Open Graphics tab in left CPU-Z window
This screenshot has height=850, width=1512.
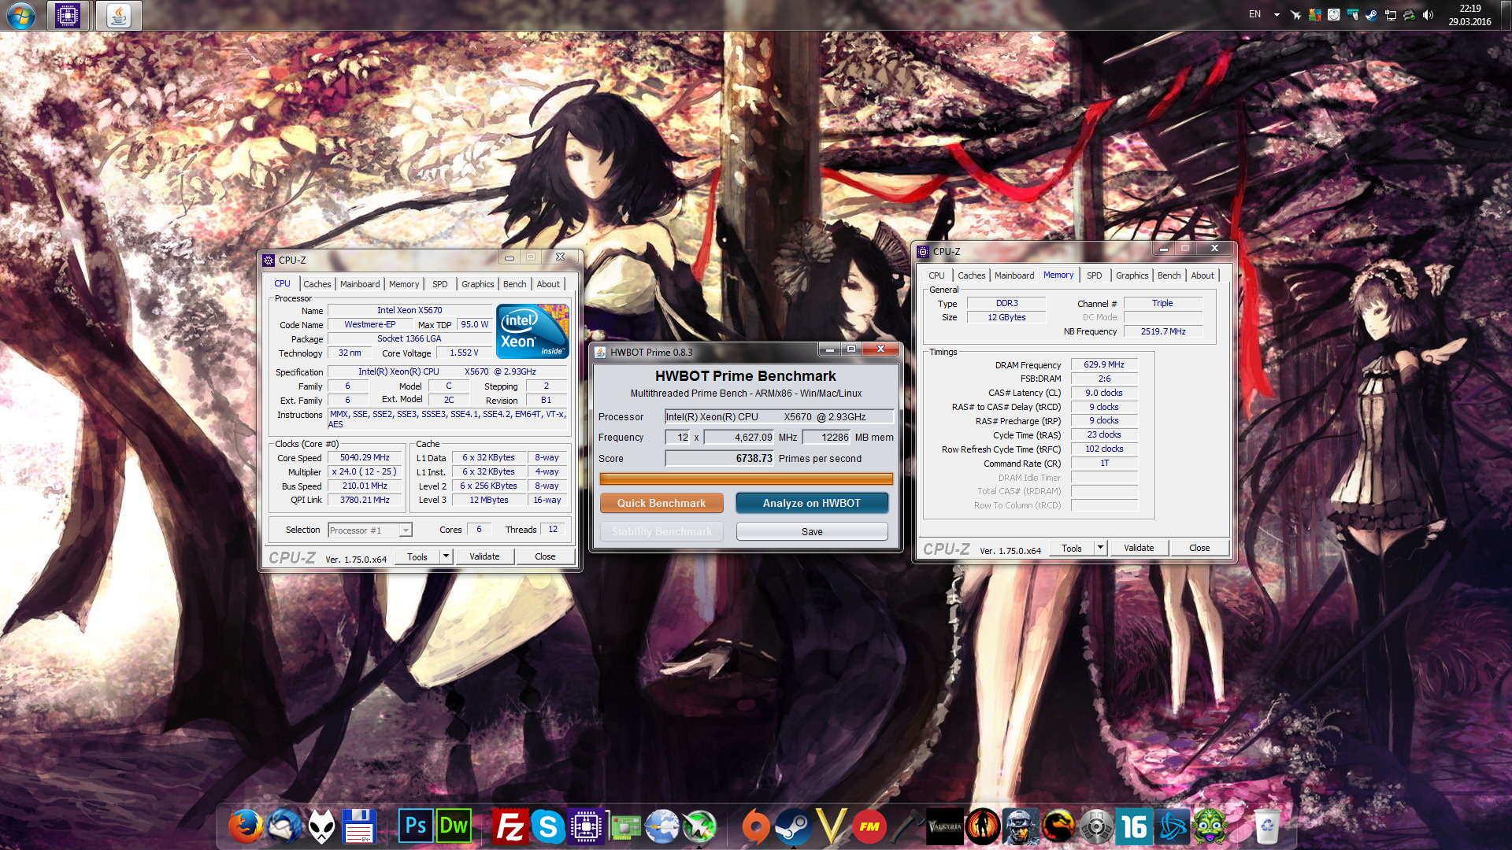(x=478, y=284)
